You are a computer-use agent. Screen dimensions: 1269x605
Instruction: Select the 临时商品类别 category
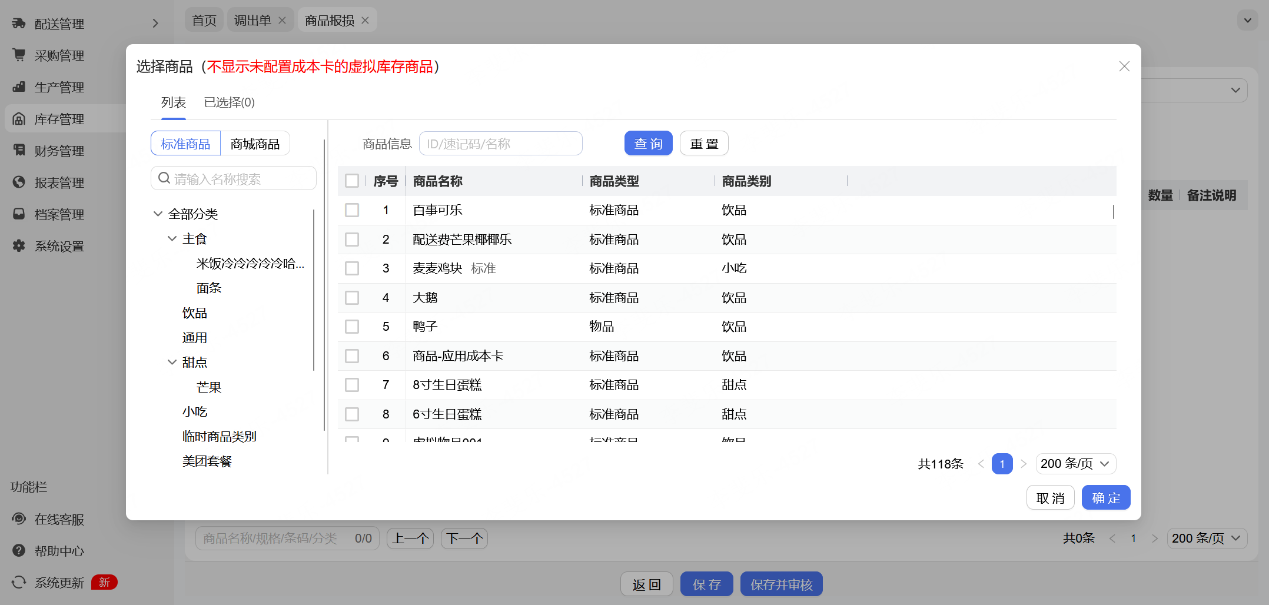[x=219, y=437]
